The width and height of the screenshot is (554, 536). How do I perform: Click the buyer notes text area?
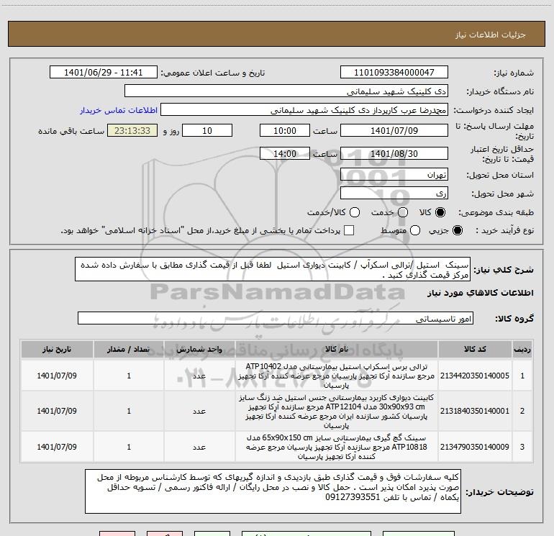[x=273, y=491]
